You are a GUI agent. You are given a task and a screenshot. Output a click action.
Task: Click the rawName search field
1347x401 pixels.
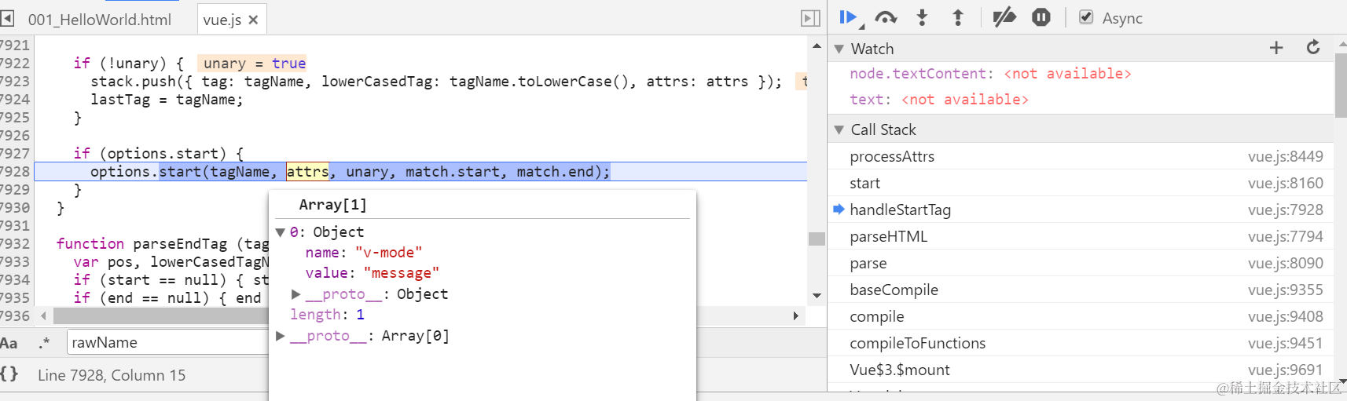coord(167,342)
